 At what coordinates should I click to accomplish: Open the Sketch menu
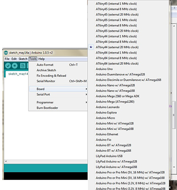pyautogui.click(x=23, y=59)
